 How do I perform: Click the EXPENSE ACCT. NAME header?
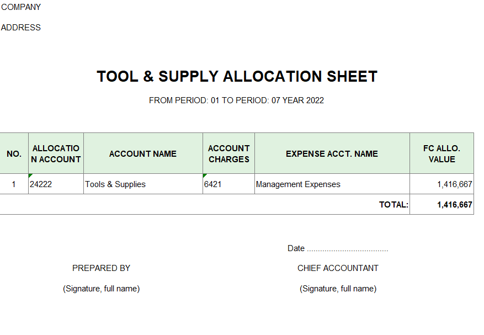(x=332, y=154)
